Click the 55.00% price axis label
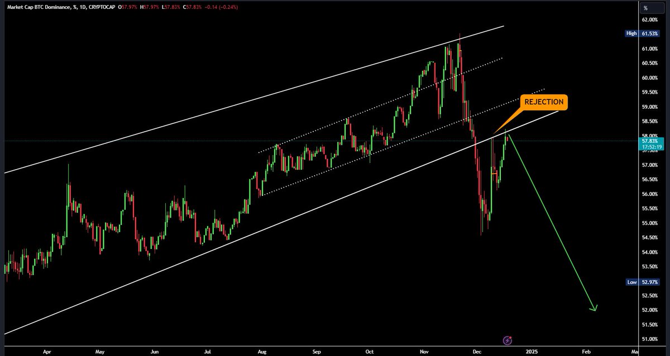The width and height of the screenshot is (670, 356). pyautogui.click(x=649, y=223)
